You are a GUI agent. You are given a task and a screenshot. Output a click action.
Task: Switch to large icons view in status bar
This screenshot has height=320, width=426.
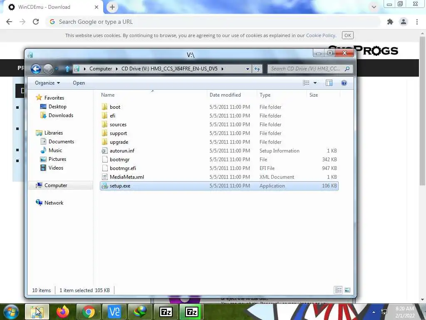point(347,290)
